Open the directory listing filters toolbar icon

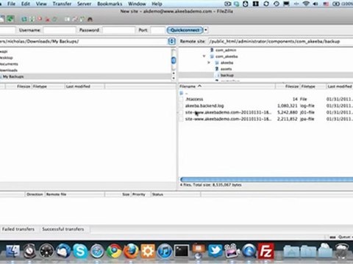[68, 19]
